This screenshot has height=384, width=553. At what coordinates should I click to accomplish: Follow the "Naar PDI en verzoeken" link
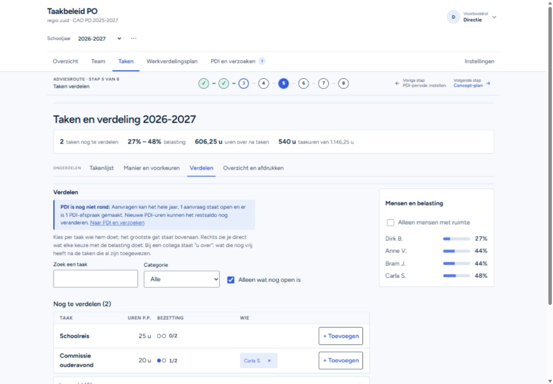point(117,223)
